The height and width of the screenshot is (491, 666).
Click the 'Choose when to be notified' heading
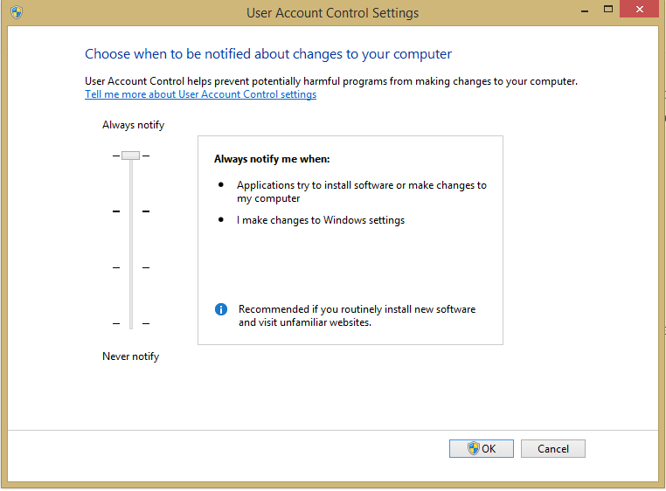click(268, 54)
